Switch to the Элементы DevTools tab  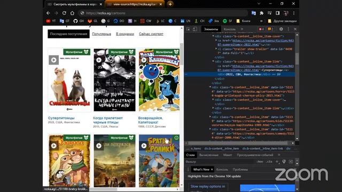(x=211, y=29)
